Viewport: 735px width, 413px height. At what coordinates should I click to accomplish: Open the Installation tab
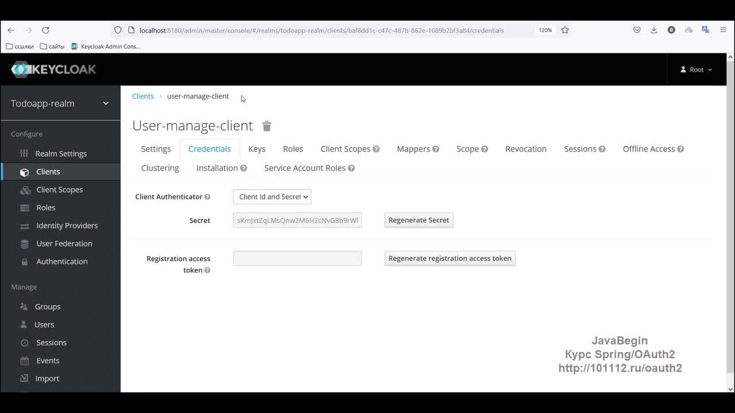coord(217,168)
